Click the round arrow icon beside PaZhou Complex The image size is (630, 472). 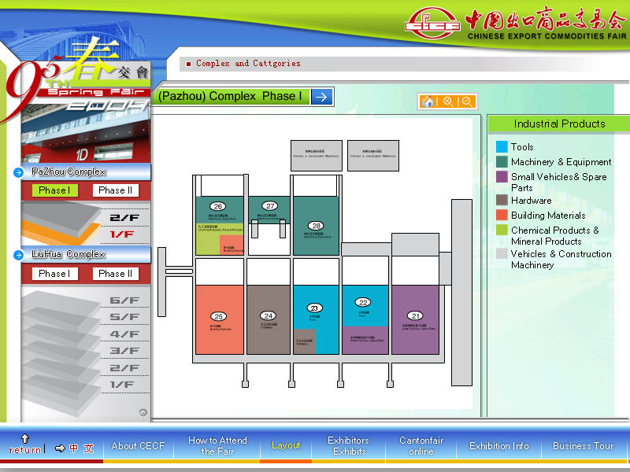click(18, 172)
